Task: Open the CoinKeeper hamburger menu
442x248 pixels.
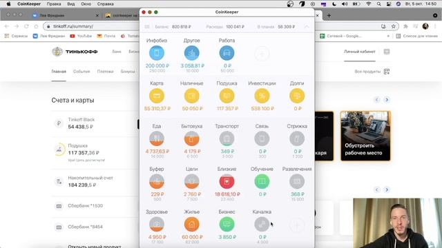Action: [x=147, y=27]
